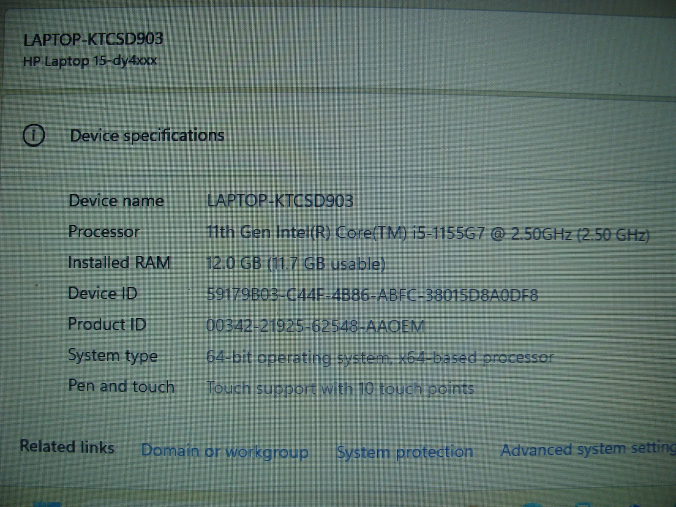Click the Device specifications info icon
Screen dimensions: 676x507
tap(33, 136)
